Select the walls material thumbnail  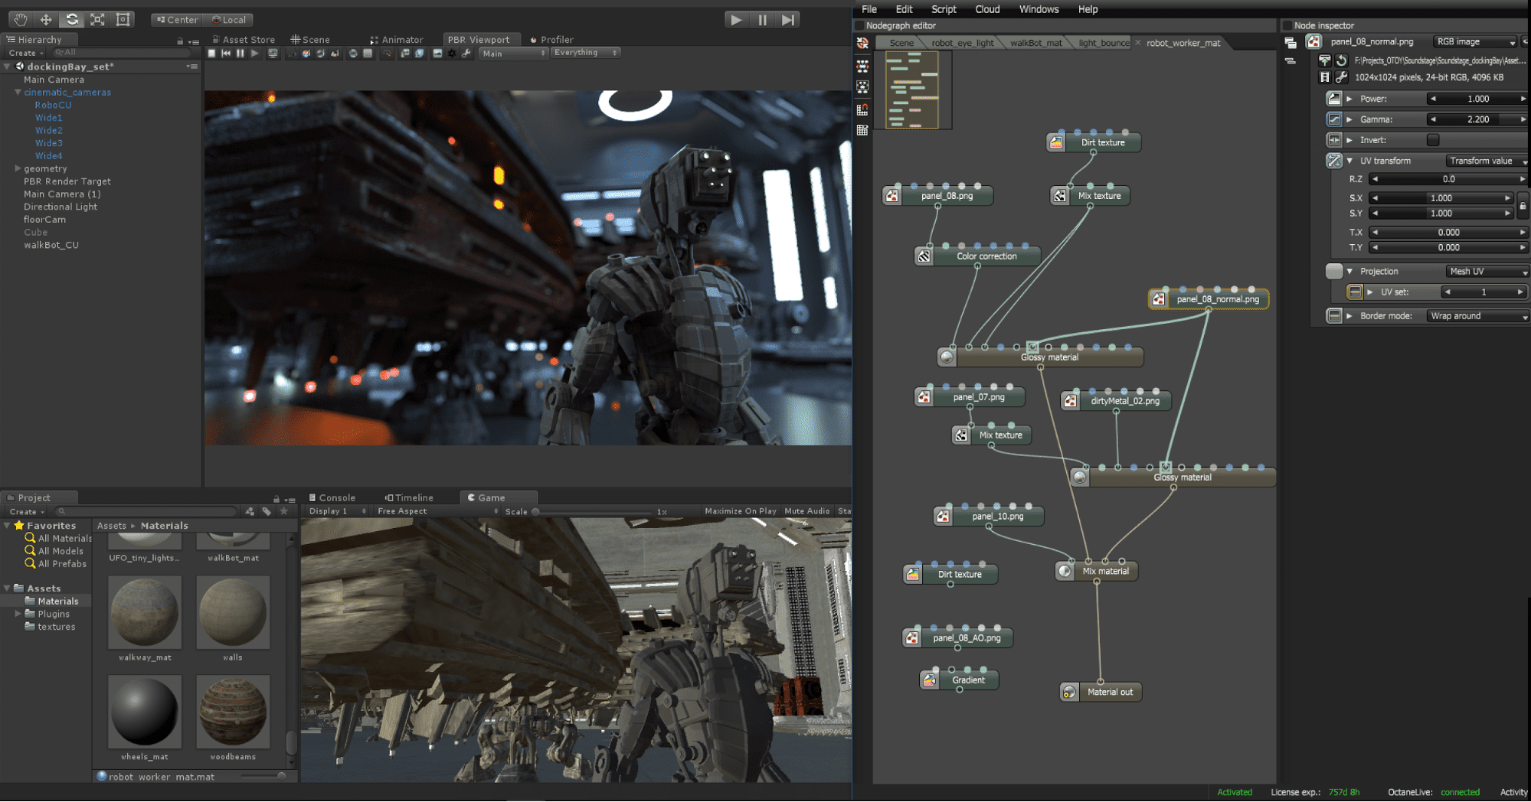(232, 612)
